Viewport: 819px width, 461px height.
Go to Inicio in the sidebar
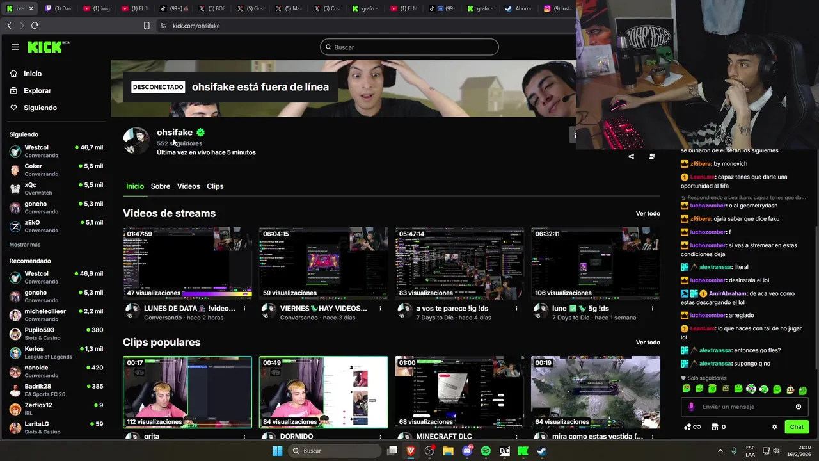tap(32, 74)
